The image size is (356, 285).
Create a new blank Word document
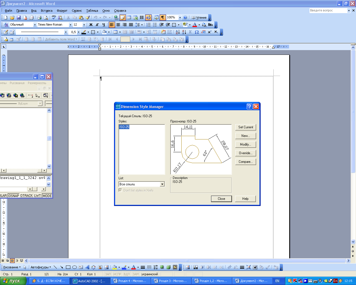click(6, 18)
